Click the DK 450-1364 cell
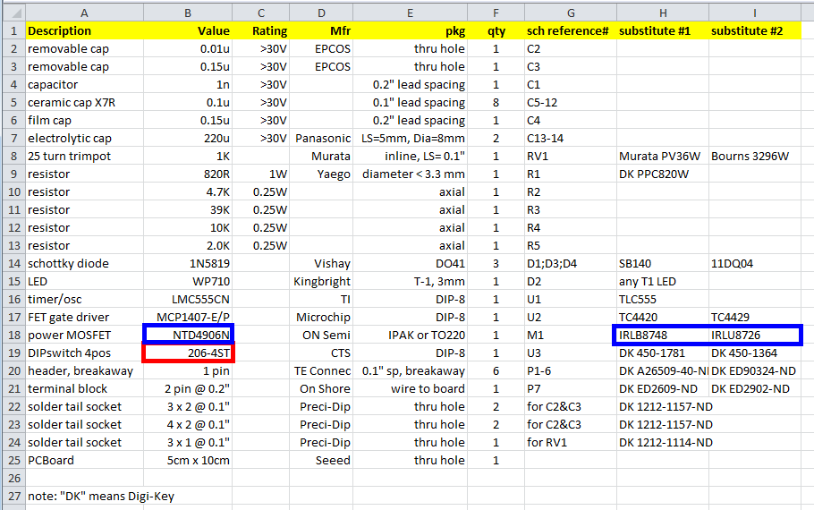 click(755, 353)
